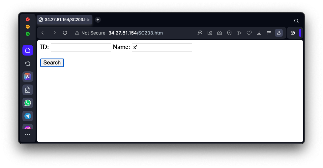Focus the ID input field
Image resolution: width=323 pixels, height=168 pixels.
[81, 47]
